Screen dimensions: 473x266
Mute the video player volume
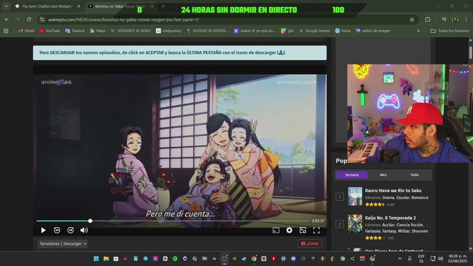coord(84,230)
